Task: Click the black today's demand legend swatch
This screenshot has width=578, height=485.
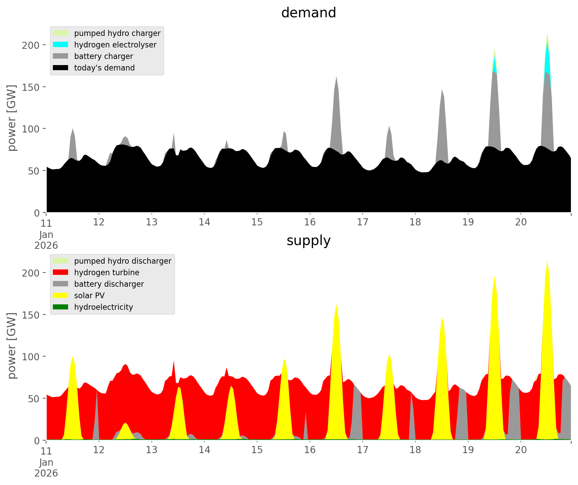Action: [61, 68]
